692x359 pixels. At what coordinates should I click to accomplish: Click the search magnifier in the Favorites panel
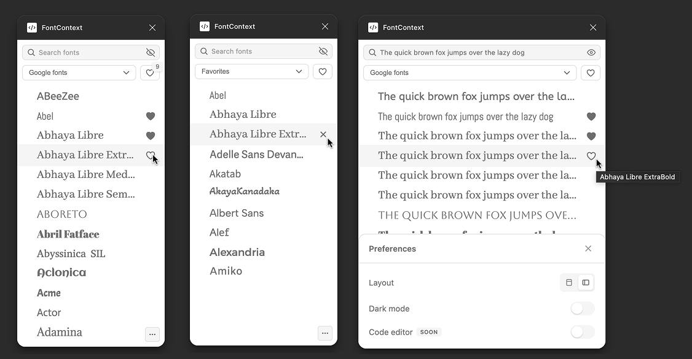203,52
